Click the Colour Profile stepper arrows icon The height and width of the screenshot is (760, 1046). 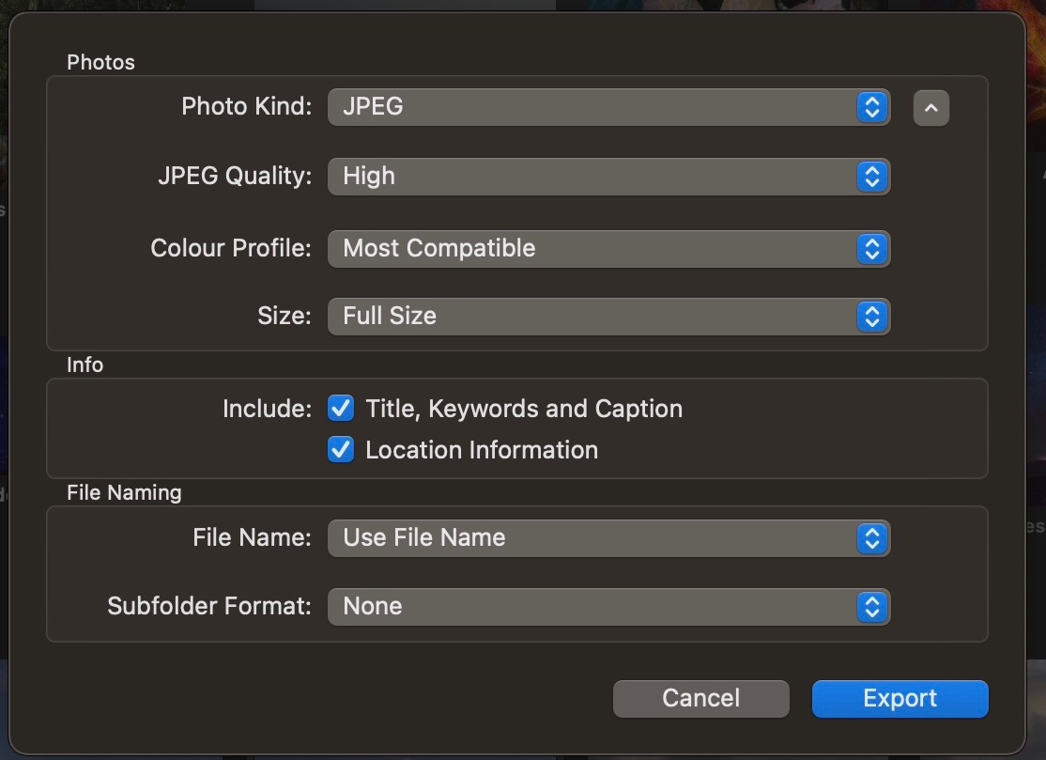872,249
